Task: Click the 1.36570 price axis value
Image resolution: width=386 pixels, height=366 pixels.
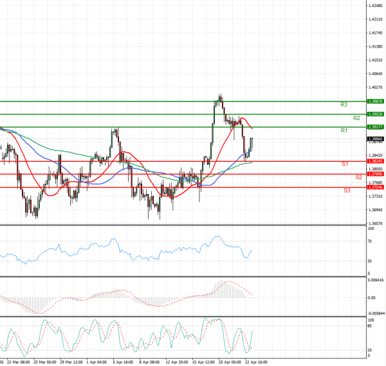Action: [x=376, y=223]
